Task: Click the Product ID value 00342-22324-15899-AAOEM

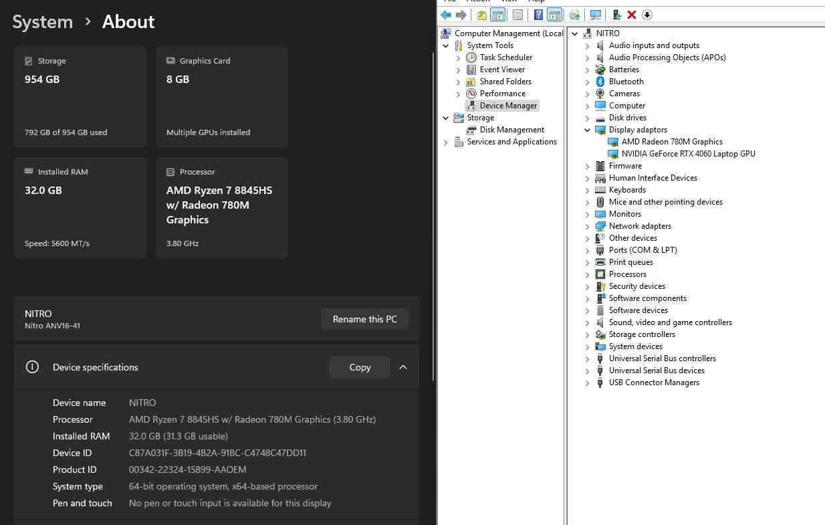Action: (x=187, y=469)
